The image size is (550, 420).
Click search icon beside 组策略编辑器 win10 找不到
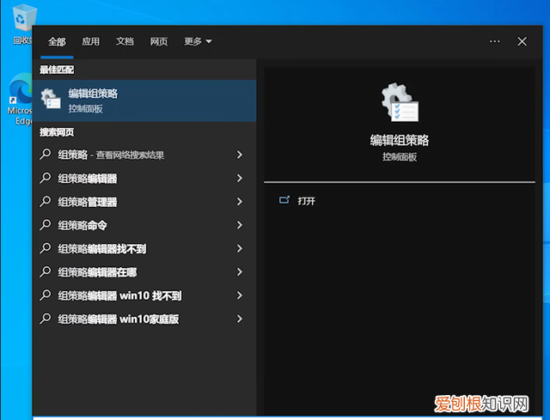pos(46,295)
